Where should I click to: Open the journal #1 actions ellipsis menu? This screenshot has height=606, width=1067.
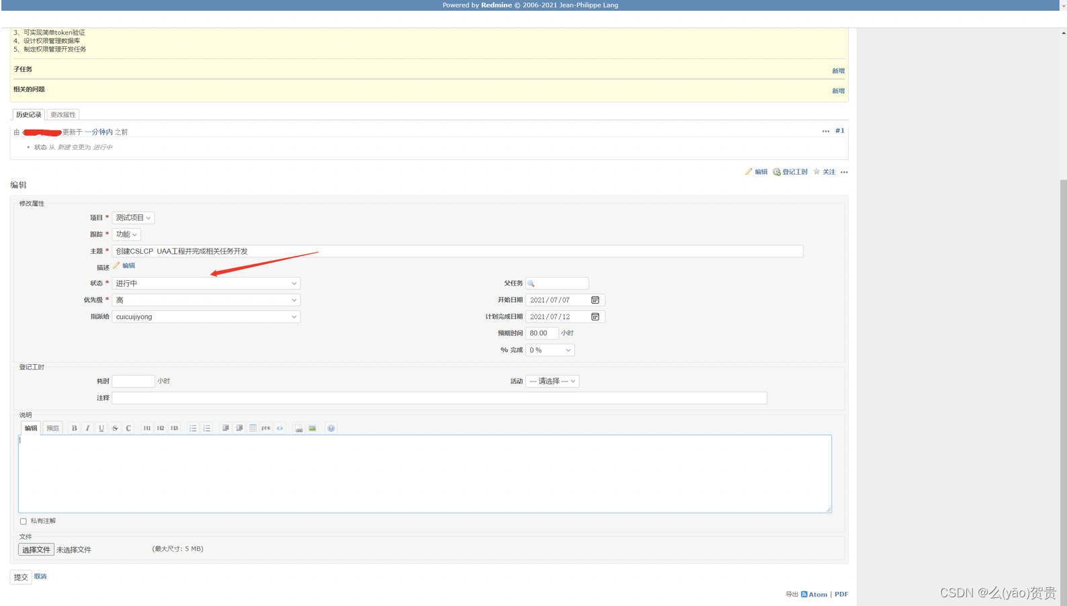point(826,132)
